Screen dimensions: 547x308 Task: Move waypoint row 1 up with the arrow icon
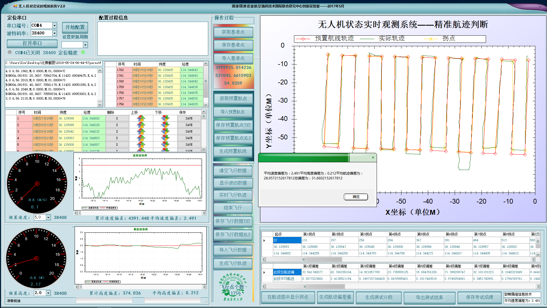(141, 118)
